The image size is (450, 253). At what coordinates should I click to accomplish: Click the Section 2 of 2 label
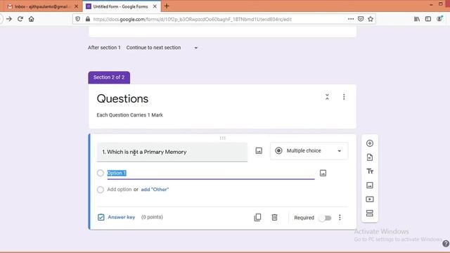[x=109, y=77]
